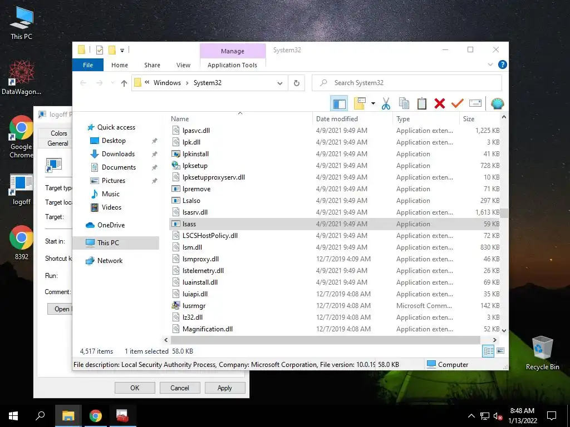The width and height of the screenshot is (570, 427).
Task: Switch to the Share ribbon tab
Action: [152, 65]
